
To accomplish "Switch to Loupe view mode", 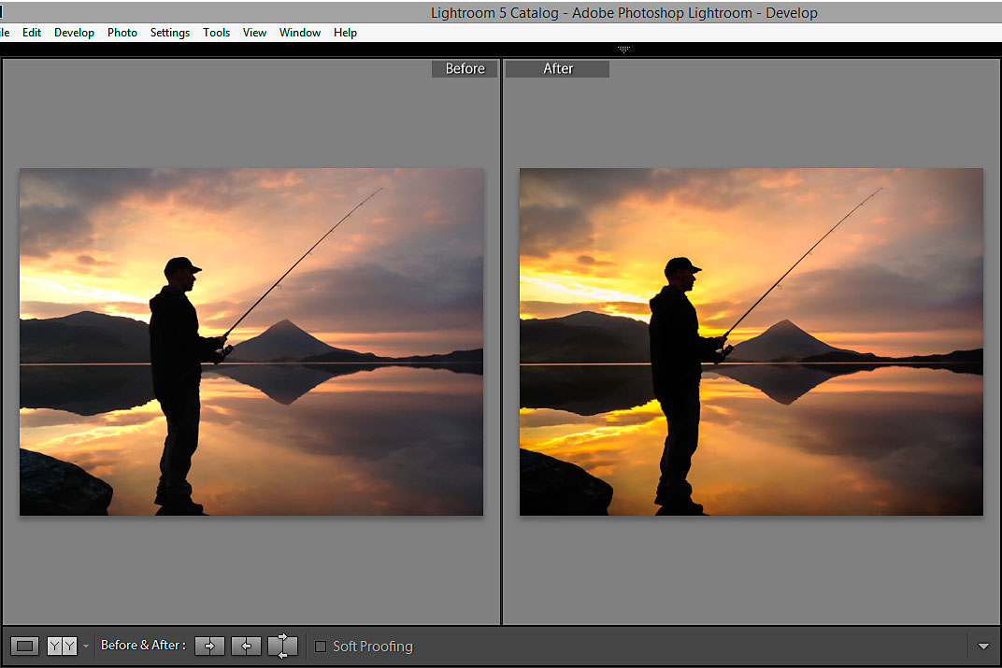I will coord(25,646).
